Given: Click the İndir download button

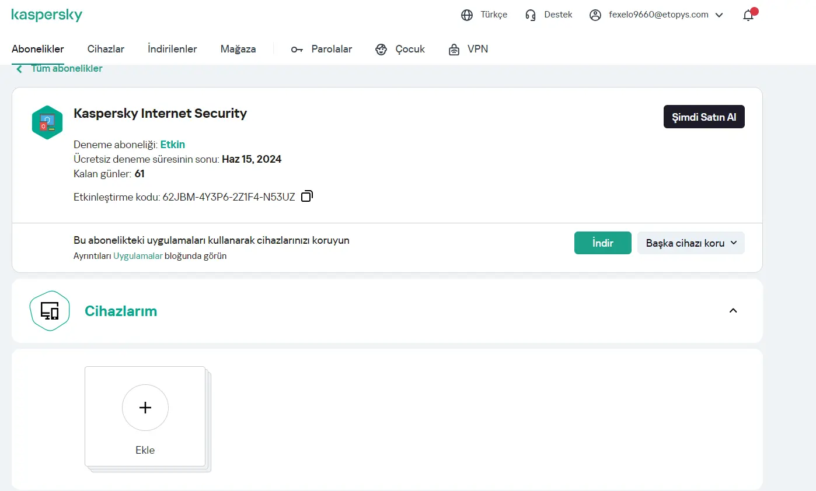Looking at the screenshot, I should [603, 243].
